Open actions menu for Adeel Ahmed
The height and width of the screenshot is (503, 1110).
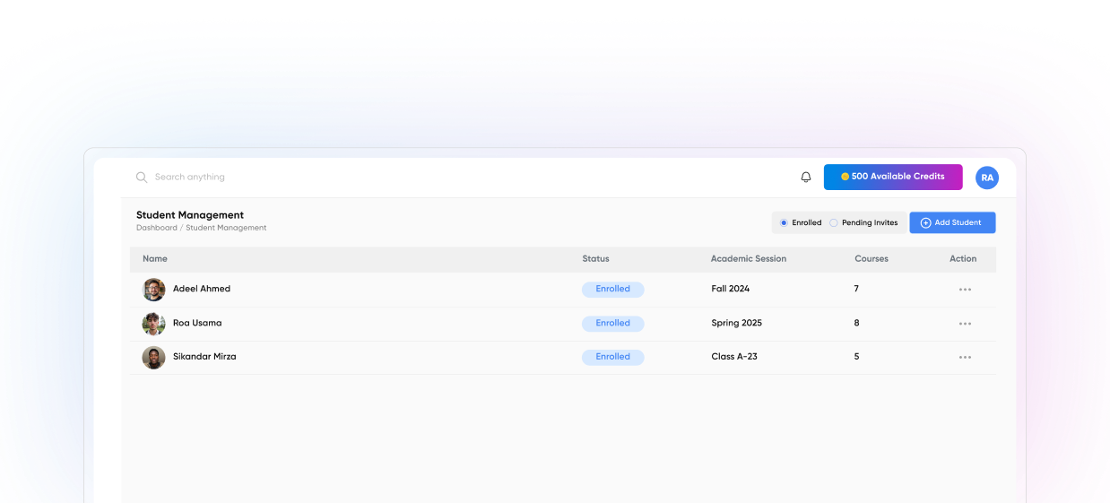click(x=965, y=290)
